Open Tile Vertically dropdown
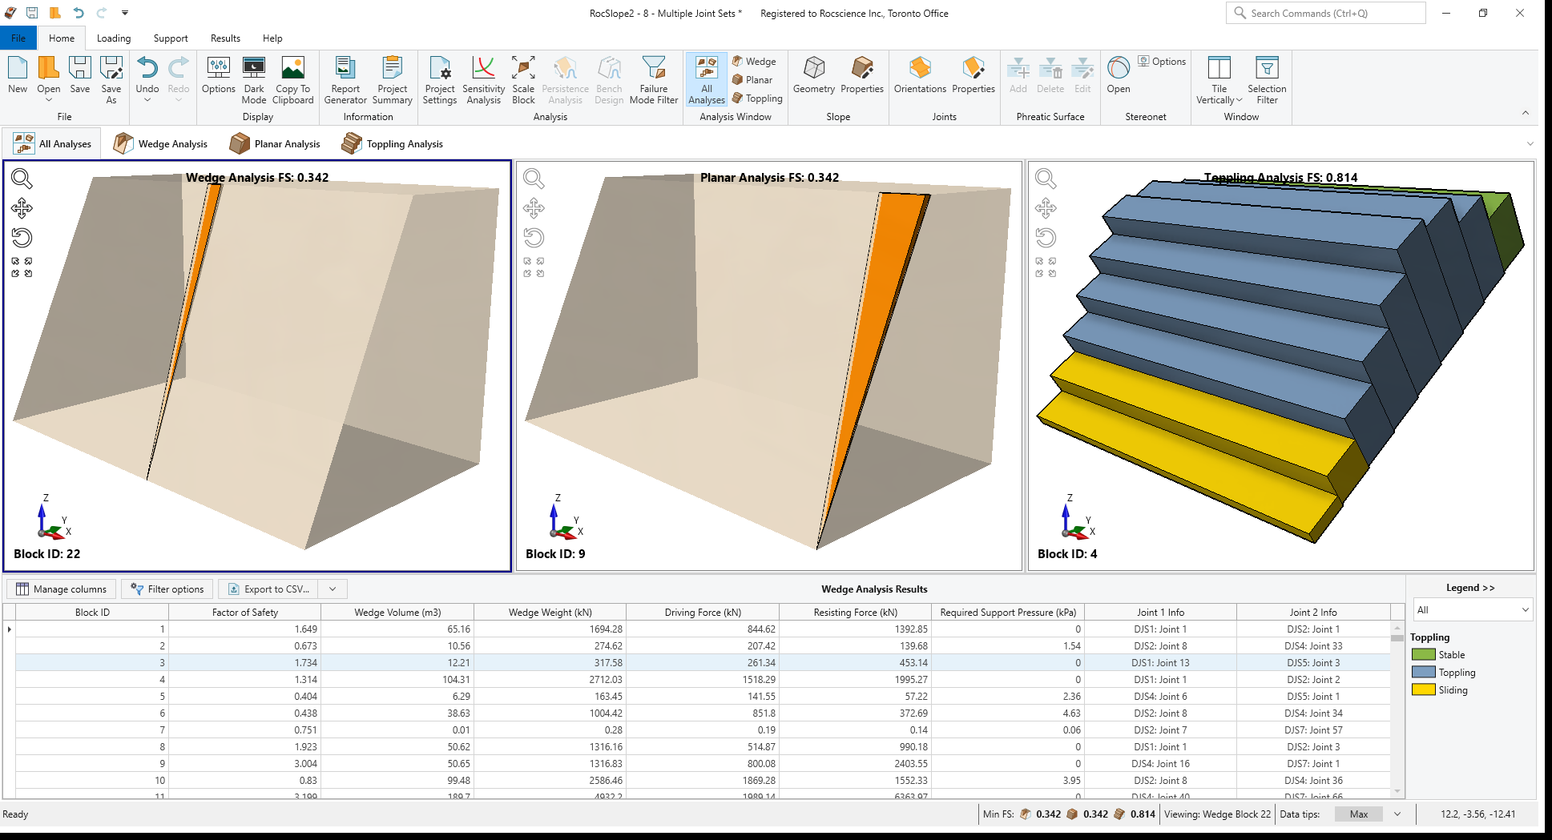The image size is (1552, 840). [x=1219, y=80]
